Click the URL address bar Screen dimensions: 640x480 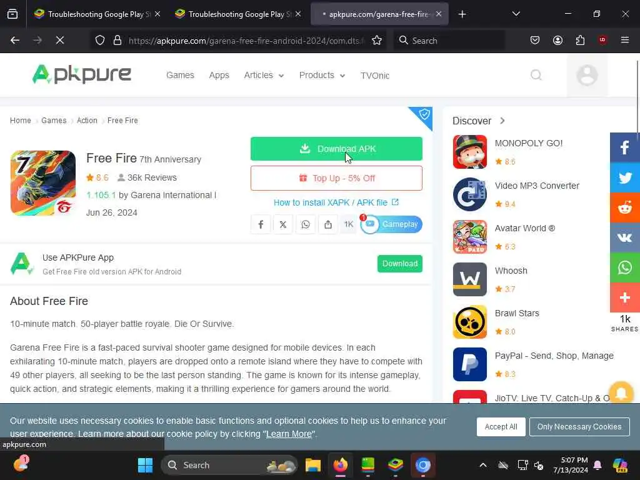point(245,41)
